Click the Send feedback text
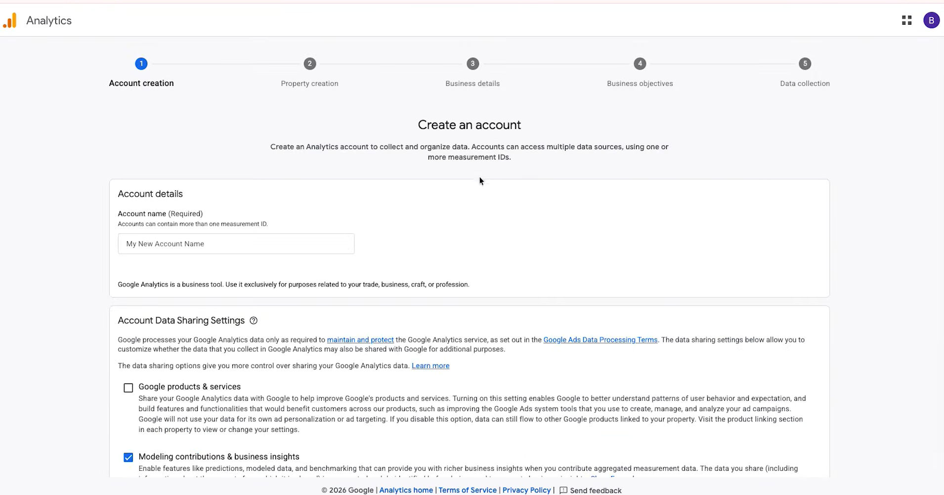Screen dimensions: 944x495 [596, 491]
